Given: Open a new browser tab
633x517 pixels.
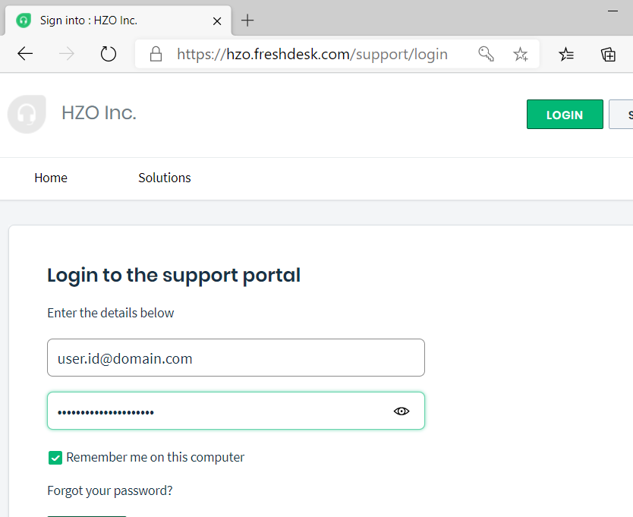Looking at the screenshot, I should [x=247, y=20].
